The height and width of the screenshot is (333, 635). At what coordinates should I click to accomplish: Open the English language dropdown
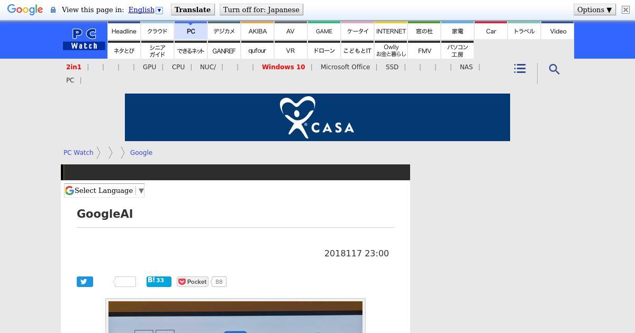pos(146,10)
